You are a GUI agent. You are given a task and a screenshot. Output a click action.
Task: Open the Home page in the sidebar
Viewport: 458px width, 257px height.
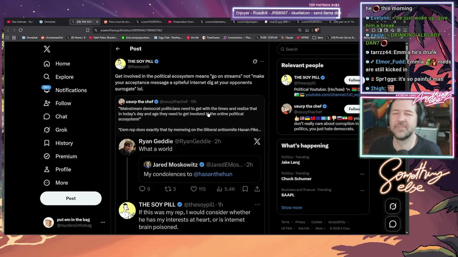(57, 64)
